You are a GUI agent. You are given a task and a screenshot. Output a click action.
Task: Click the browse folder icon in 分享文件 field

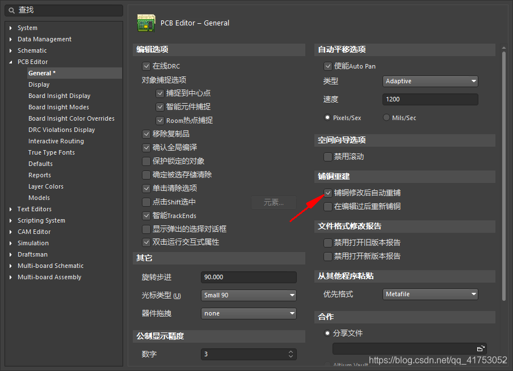(480, 348)
